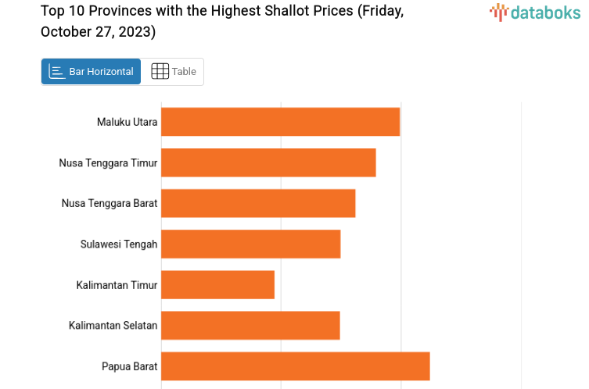Click the Kalimantan Selatan axis label
The image size is (589, 389).
[x=113, y=325]
